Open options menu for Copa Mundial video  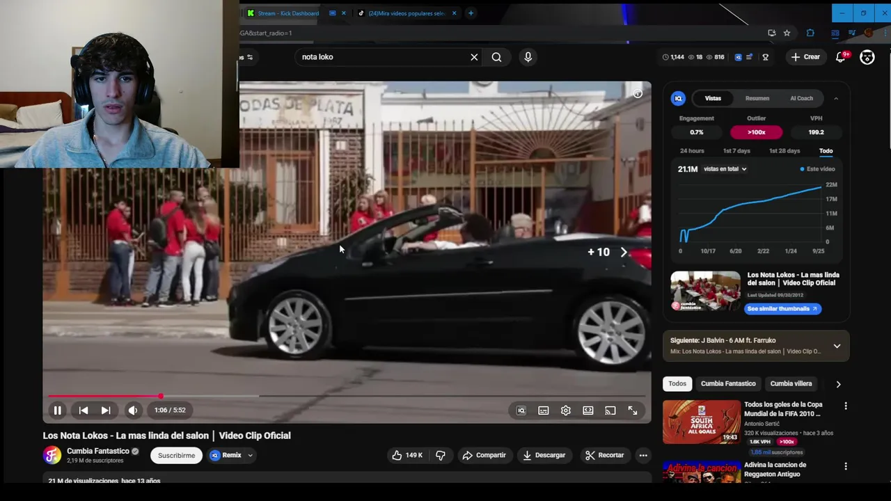pos(846,406)
